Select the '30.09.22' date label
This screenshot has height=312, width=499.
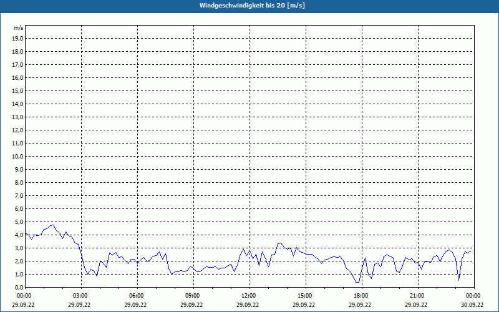tap(472, 305)
